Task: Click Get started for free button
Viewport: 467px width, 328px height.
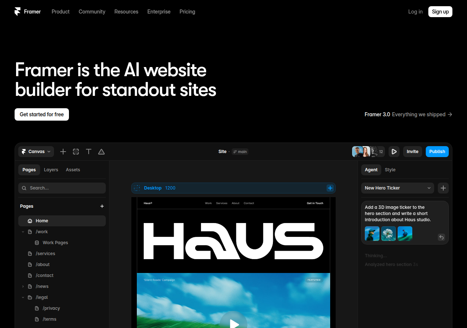Action: (42, 114)
